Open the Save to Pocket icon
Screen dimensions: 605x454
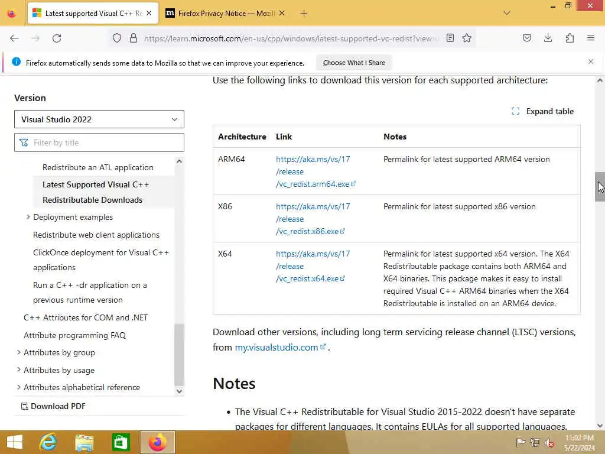point(527,38)
